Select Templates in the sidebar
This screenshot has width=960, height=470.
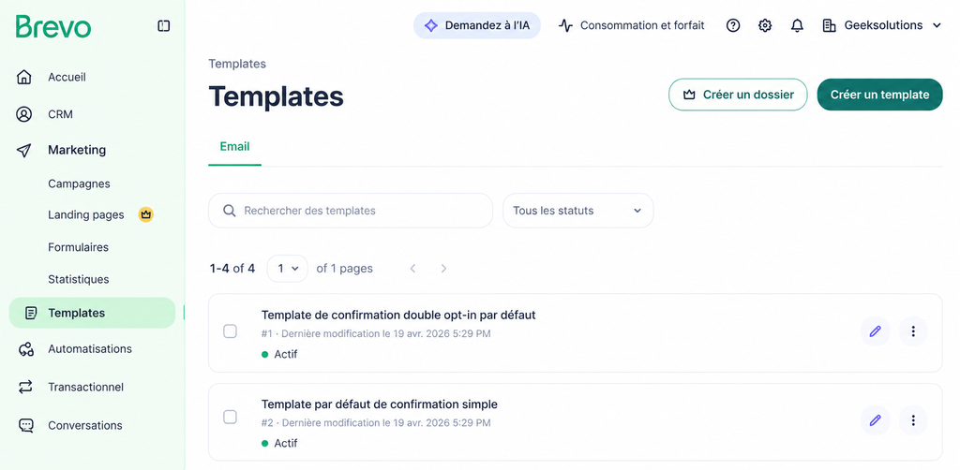point(93,313)
